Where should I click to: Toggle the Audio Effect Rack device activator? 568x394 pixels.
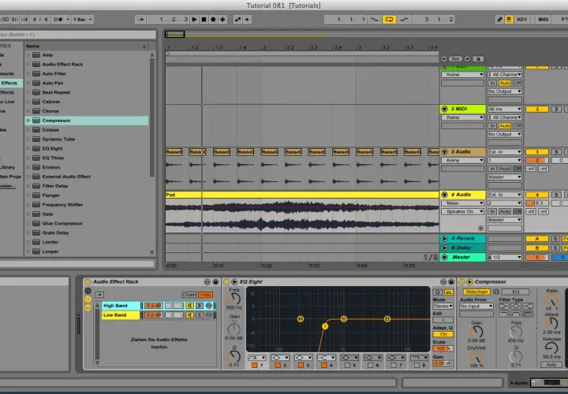(x=88, y=282)
